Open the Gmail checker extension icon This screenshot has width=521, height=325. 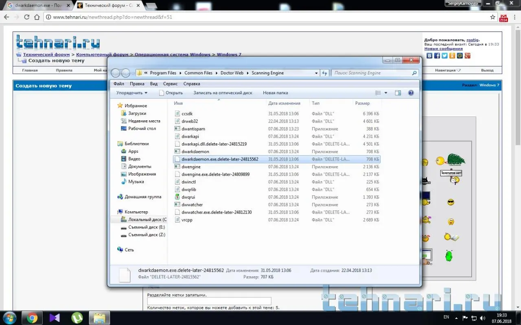pyautogui.click(x=503, y=17)
